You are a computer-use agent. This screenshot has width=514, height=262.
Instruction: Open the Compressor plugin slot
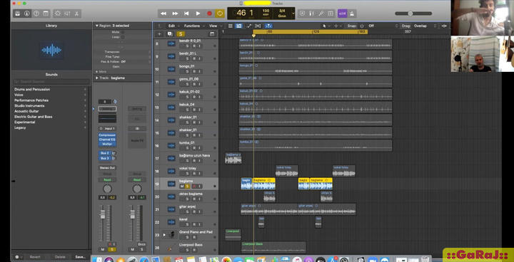(107, 135)
